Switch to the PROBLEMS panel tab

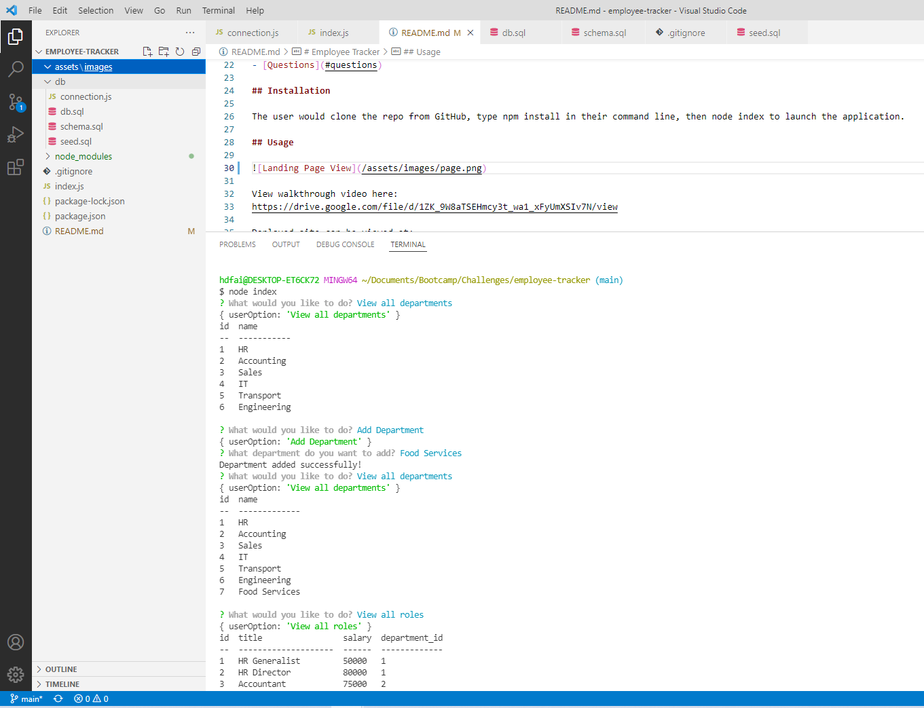pos(237,244)
